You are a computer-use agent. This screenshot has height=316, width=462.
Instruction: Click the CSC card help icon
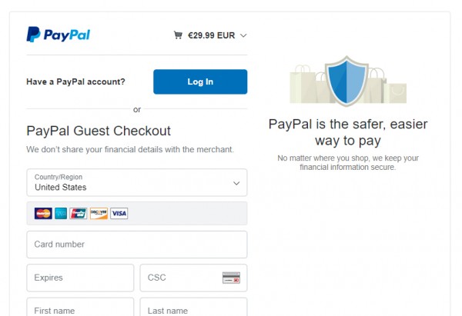pos(231,278)
